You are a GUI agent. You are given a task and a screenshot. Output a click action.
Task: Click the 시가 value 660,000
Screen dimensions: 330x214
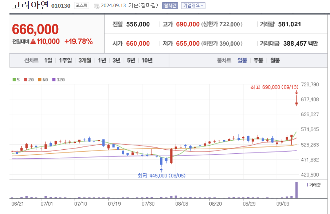(138, 44)
